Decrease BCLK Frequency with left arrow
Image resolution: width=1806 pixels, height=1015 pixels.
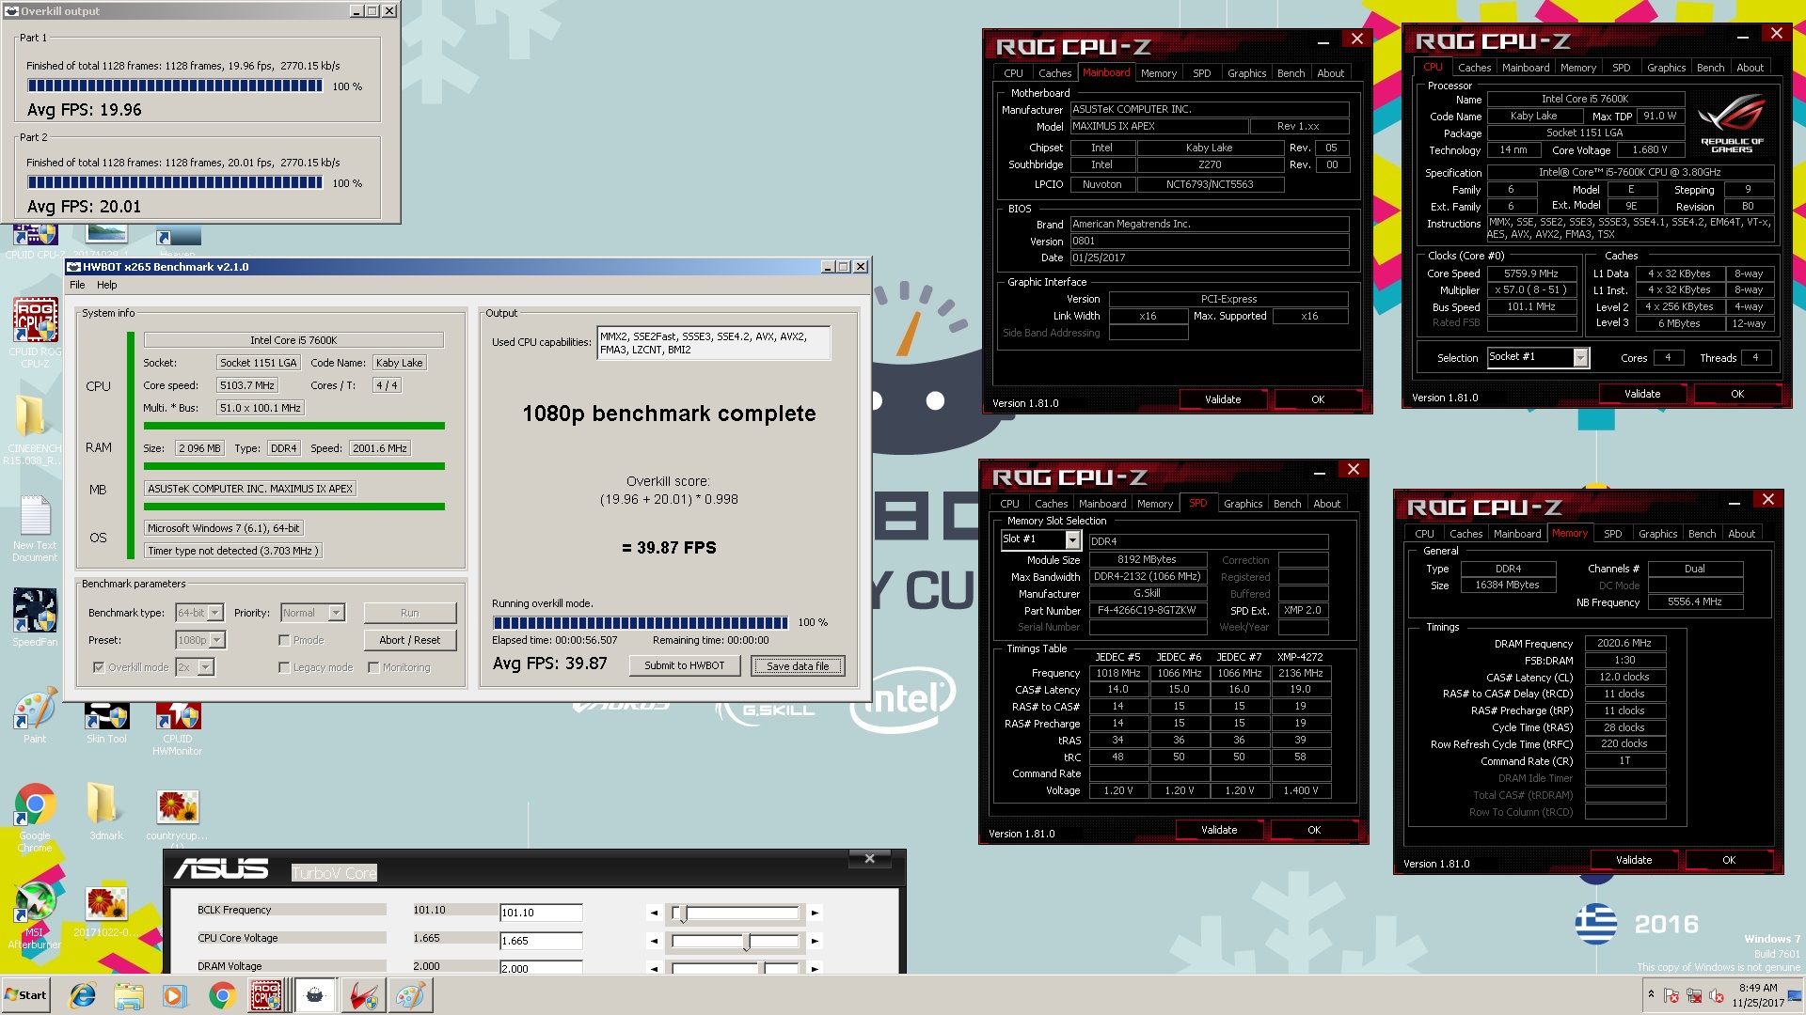(x=654, y=913)
